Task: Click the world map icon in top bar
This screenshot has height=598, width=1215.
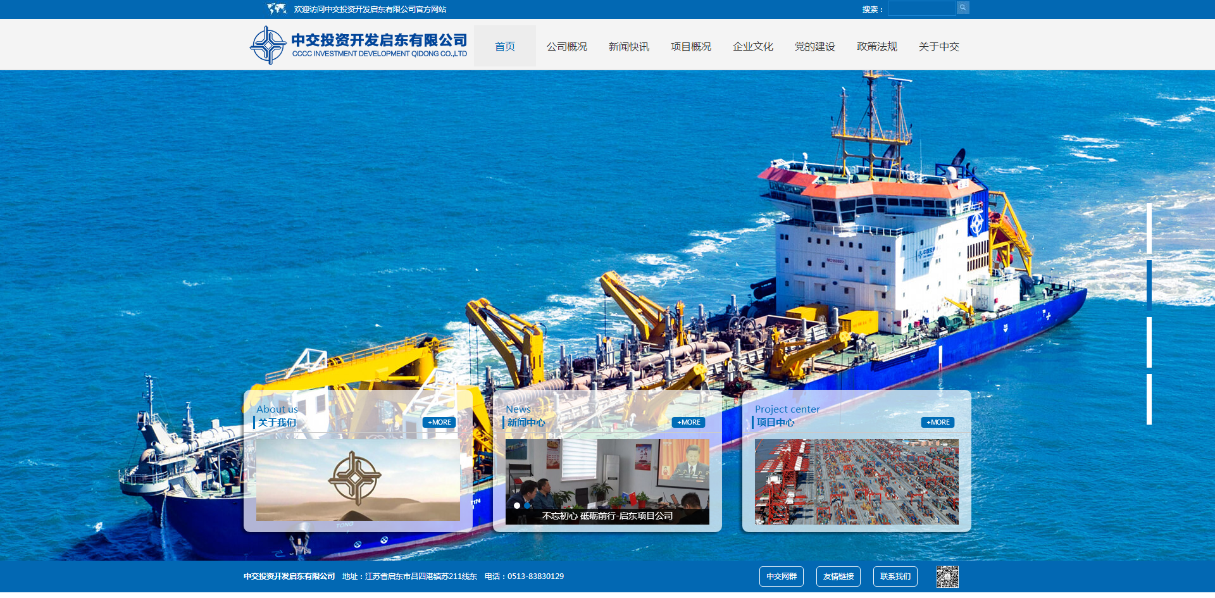Action: point(277,9)
